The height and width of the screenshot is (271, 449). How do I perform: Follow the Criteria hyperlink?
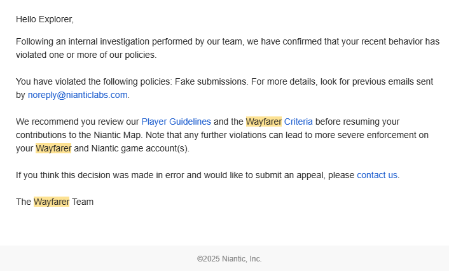click(x=298, y=122)
